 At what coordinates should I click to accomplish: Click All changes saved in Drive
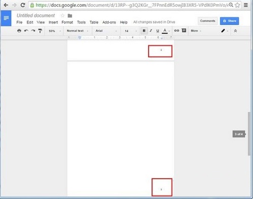pyautogui.click(x=154, y=22)
